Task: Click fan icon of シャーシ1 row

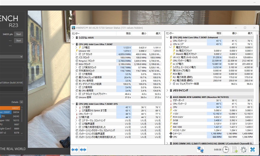Action: (x=171, y=133)
